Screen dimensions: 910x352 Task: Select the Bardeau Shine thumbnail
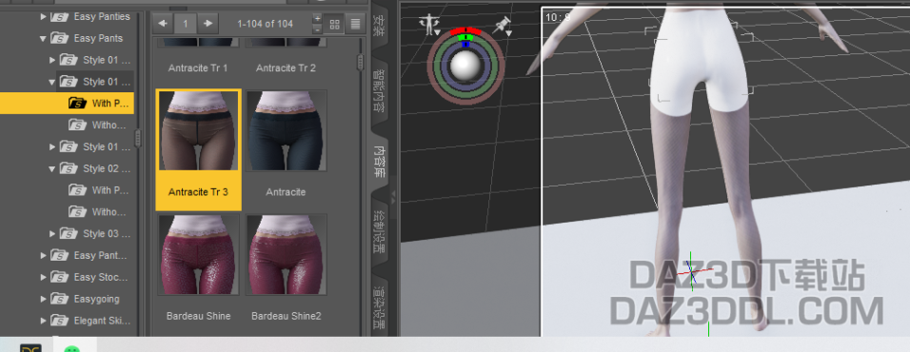coord(199,255)
